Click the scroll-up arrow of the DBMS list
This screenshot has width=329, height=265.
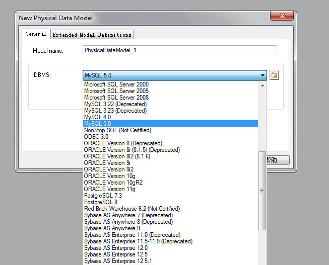tap(262, 85)
